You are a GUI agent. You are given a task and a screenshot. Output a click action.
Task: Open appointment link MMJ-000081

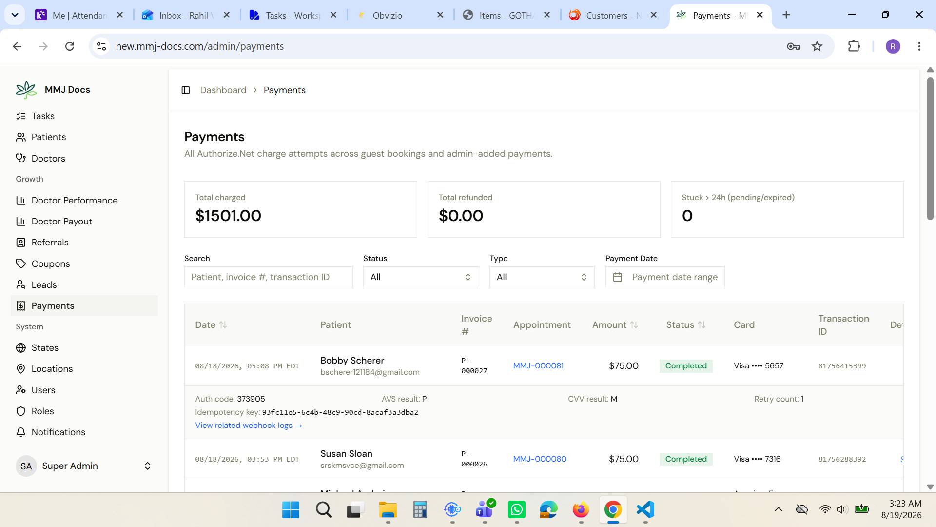point(538,366)
